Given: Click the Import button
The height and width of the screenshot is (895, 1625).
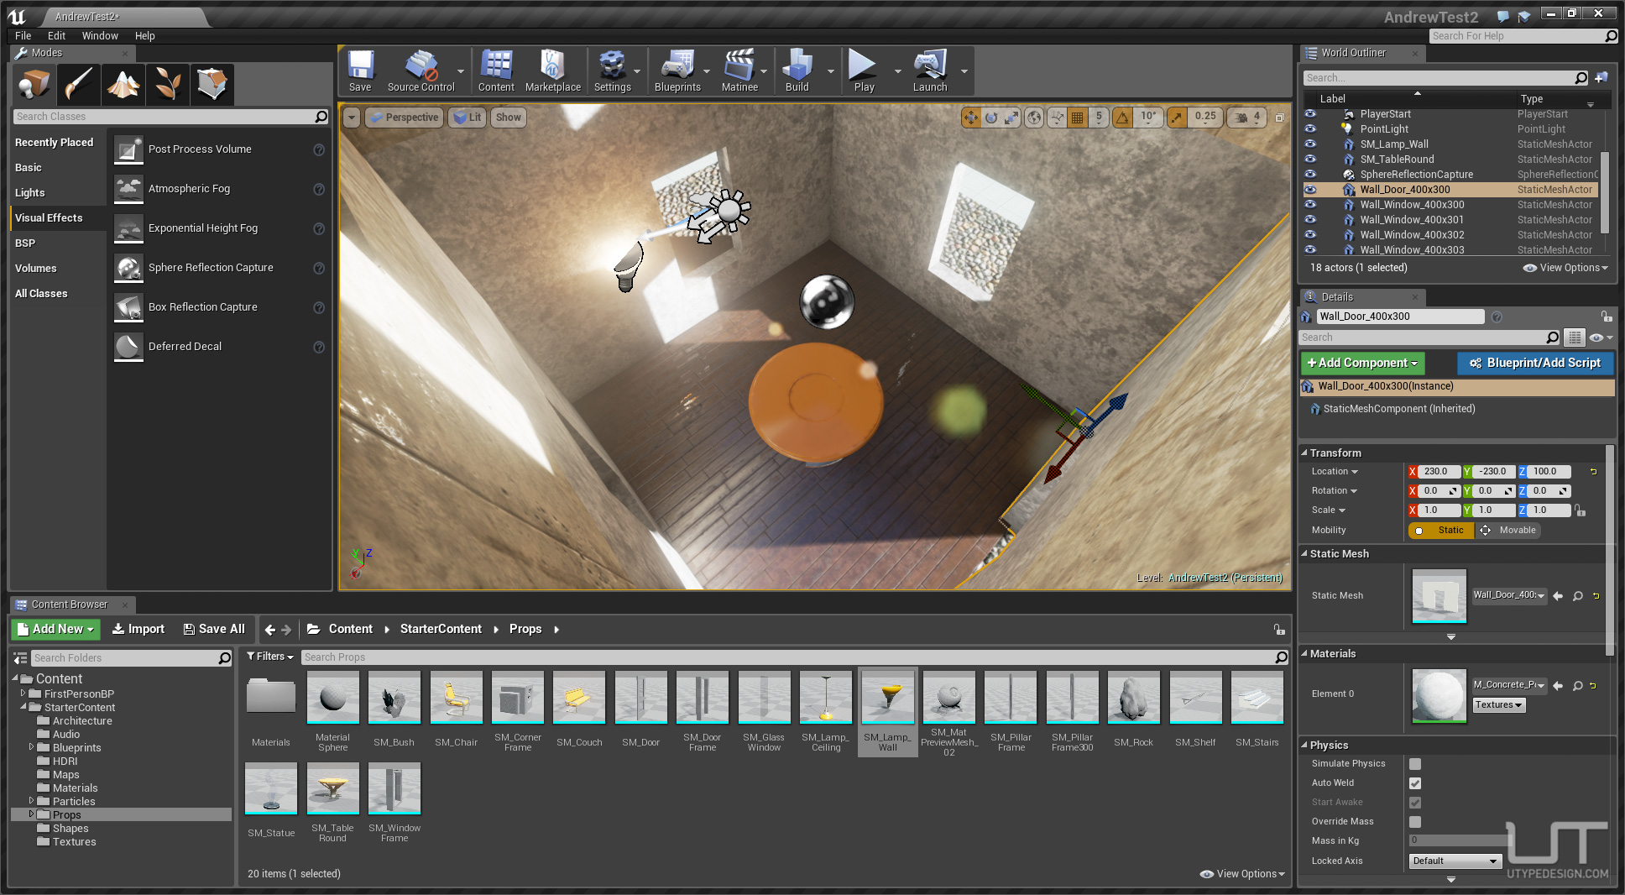Looking at the screenshot, I should [138, 629].
